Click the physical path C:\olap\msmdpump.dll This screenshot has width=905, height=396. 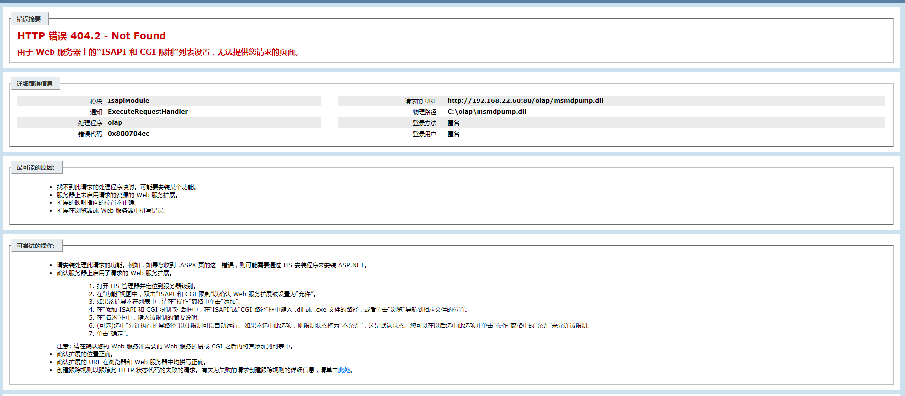click(x=486, y=112)
